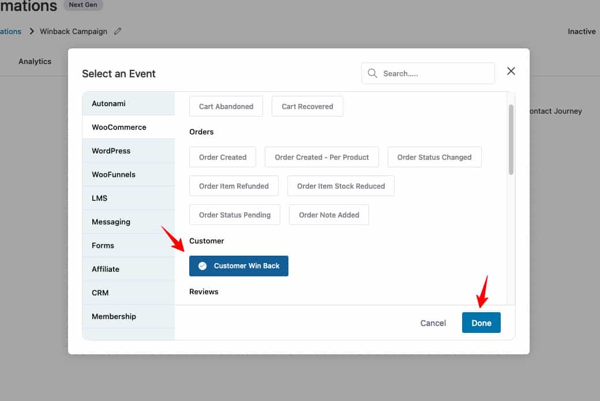Image resolution: width=600 pixels, height=401 pixels.
Task: Click the search magnifier icon in the search box
Action: (x=373, y=73)
